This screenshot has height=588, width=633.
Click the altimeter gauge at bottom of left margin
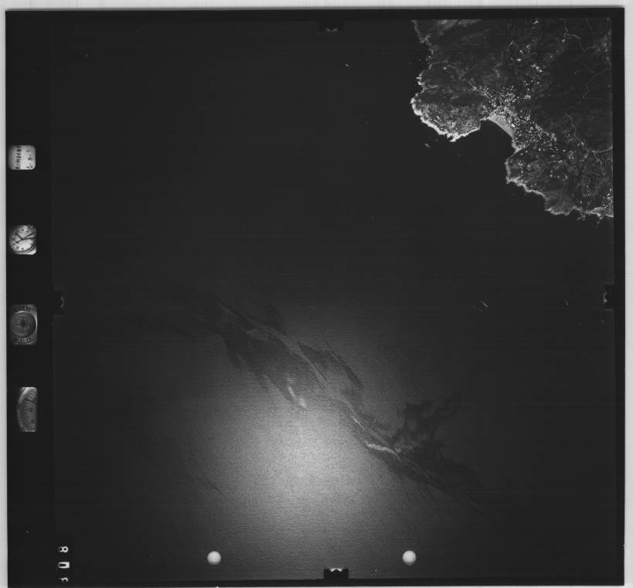[27, 409]
